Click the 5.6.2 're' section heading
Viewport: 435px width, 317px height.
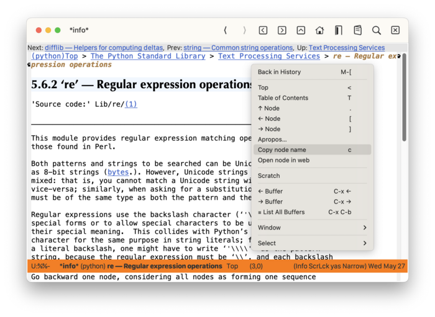tap(142, 84)
